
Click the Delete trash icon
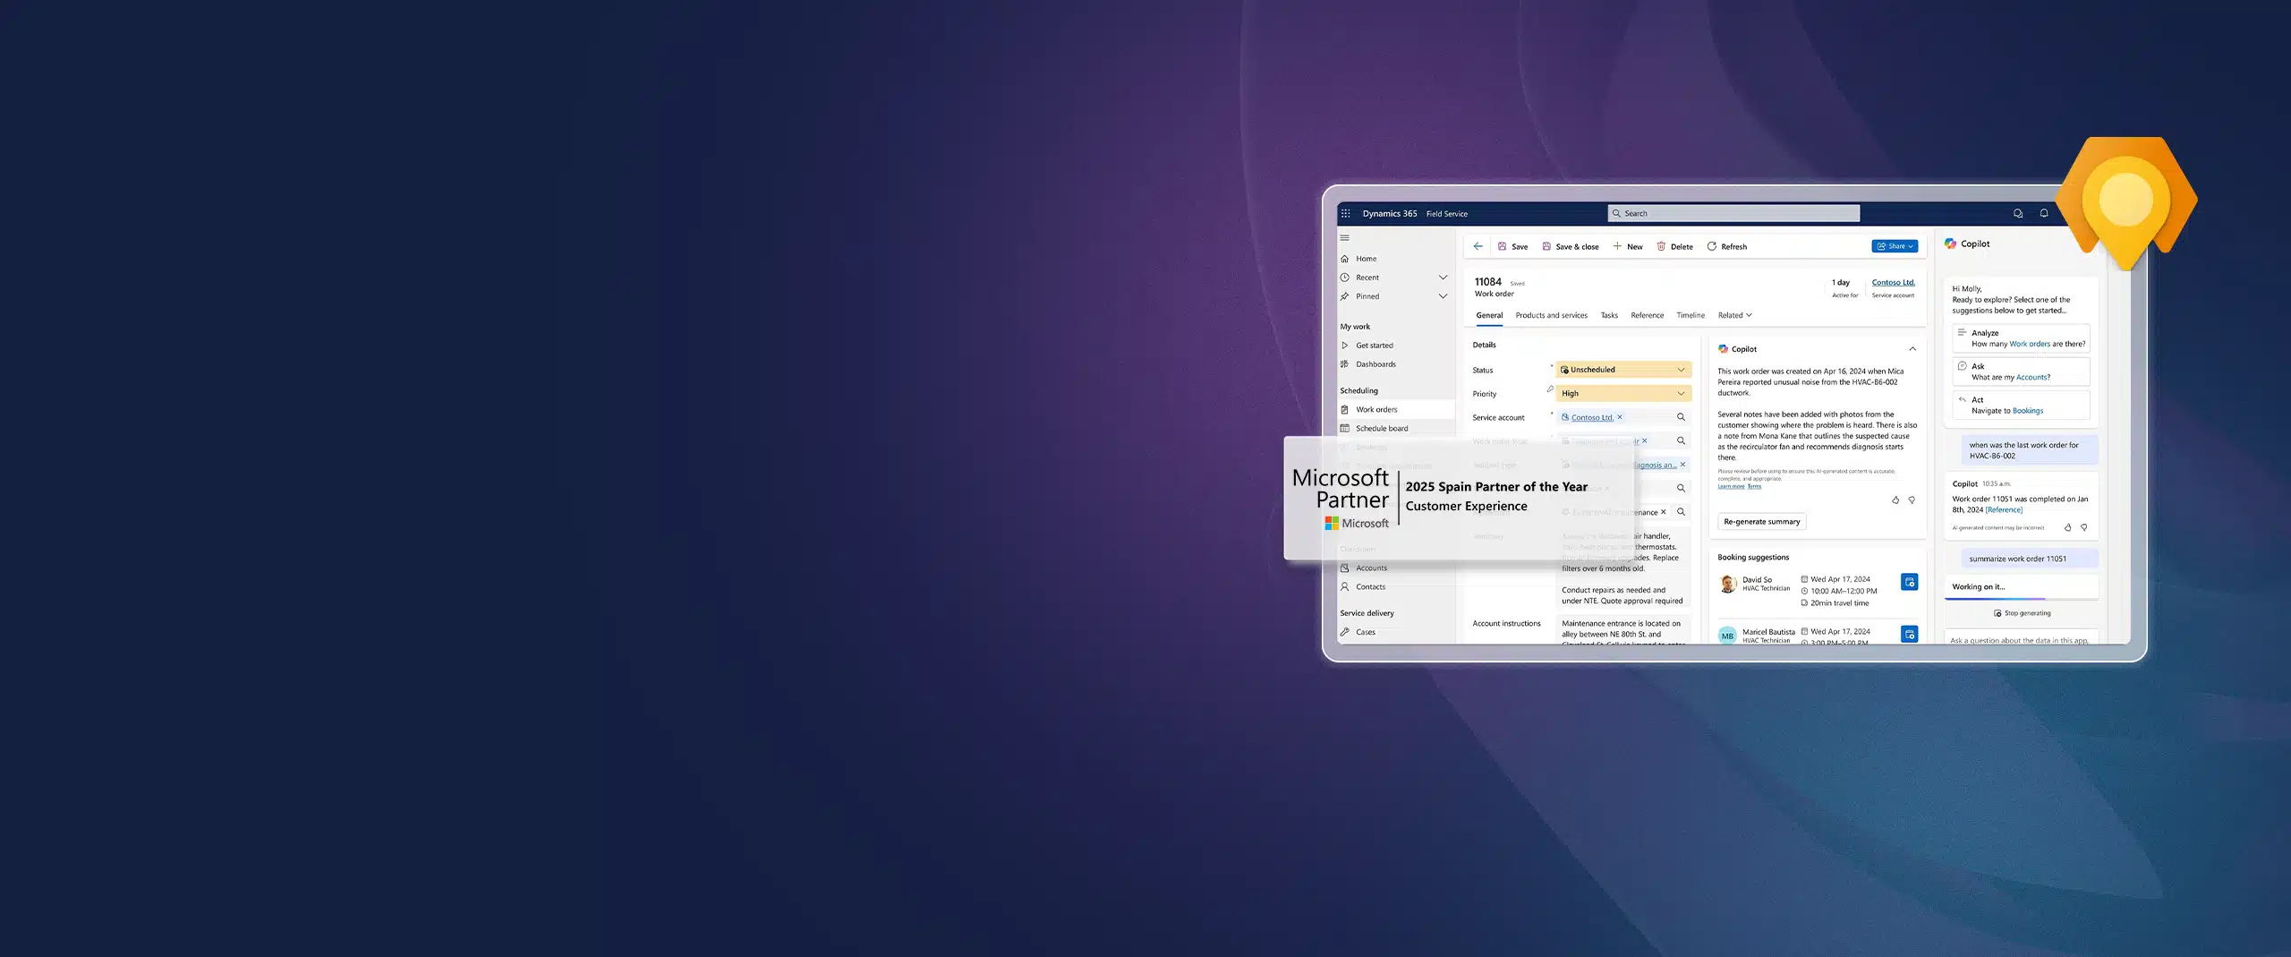1661,246
